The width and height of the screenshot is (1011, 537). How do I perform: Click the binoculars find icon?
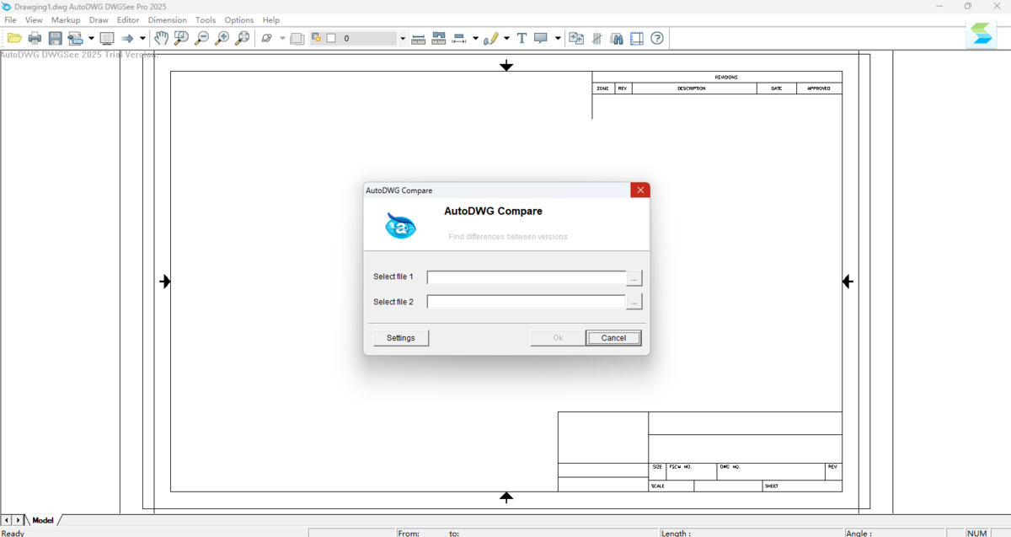(x=617, y=38)
